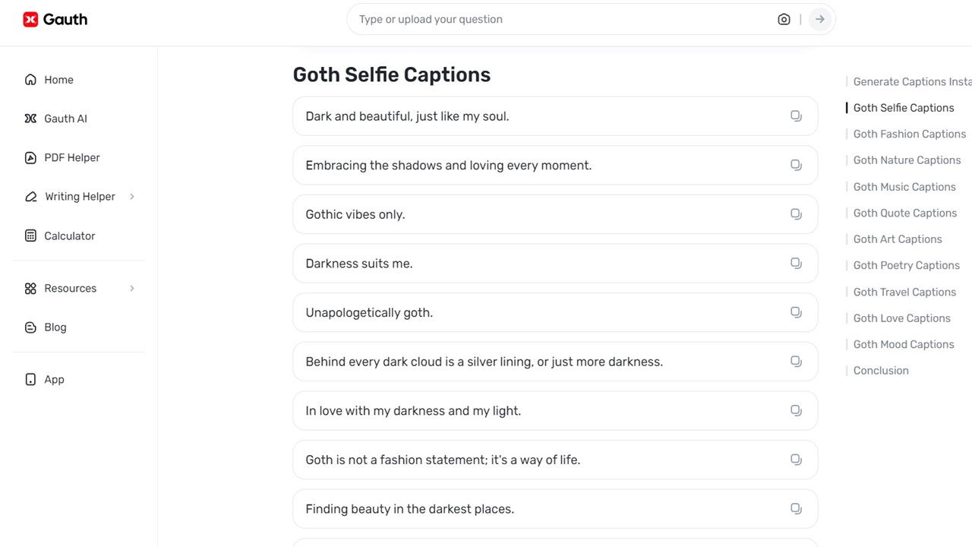Copy the "Finding beauty in darkest places" caption
Screen dimensions: 972x547
point(796,509)
